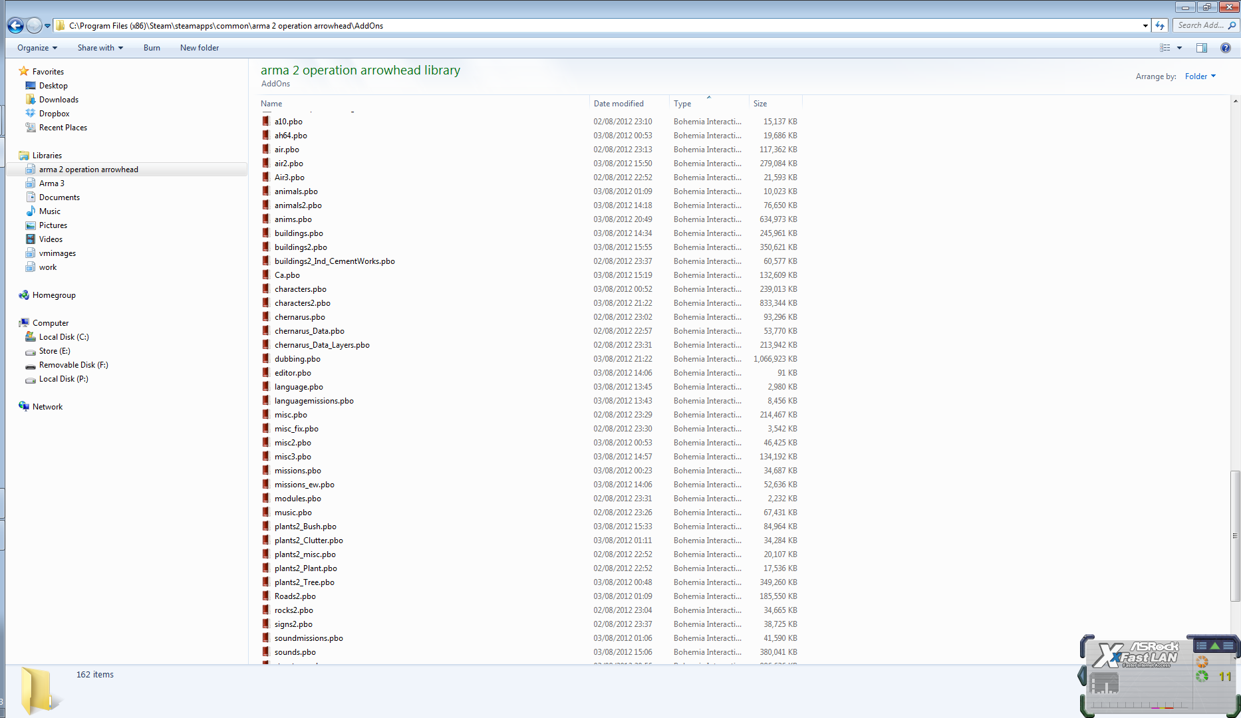Click the Back navigation arrow button
This screenshot has height=718, width=1241.
pos(15,26)
